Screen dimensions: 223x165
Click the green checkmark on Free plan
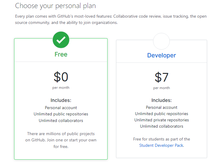coord(61,40)
